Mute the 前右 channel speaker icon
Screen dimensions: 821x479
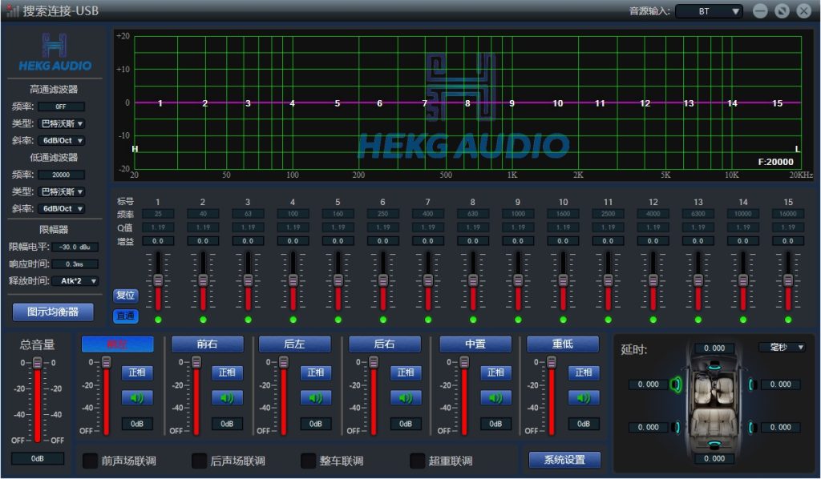(227, 398)
